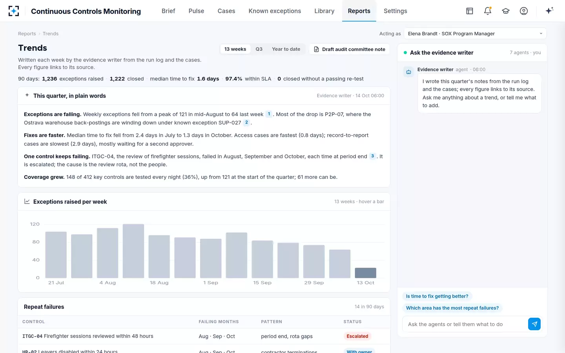This screenshot has height=353, width=565.
Task: Click the 14 in 90 days label
Action: tap(369, 307)
